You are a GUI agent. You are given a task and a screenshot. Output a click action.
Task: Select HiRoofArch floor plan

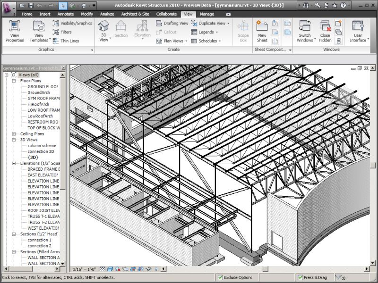(38, 104)
